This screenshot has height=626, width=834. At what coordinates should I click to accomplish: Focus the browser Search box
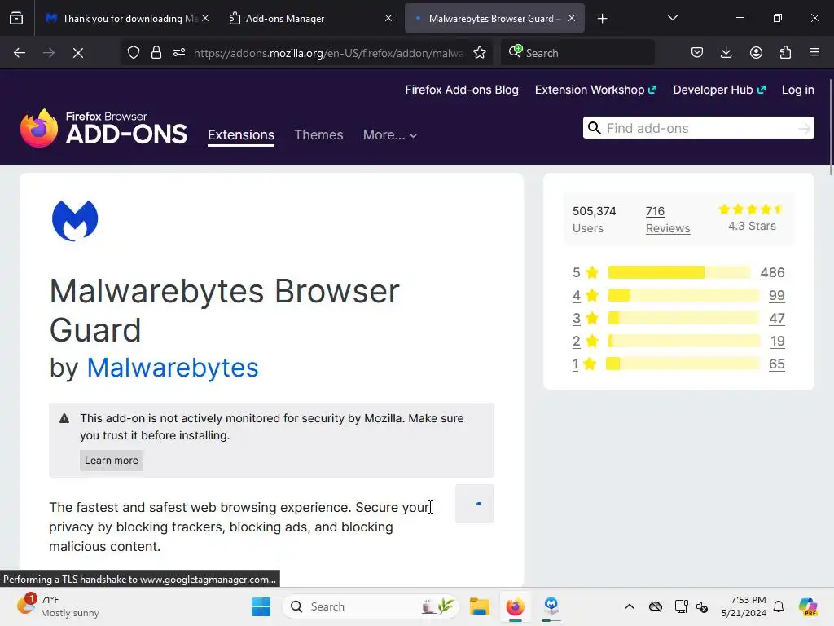coord(577,53)
